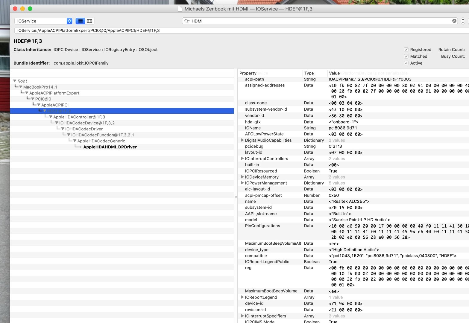Open the IOService plane dropdown
This screenshot has height=323, width=469.
pyautogui.click(x=43, y=21)
